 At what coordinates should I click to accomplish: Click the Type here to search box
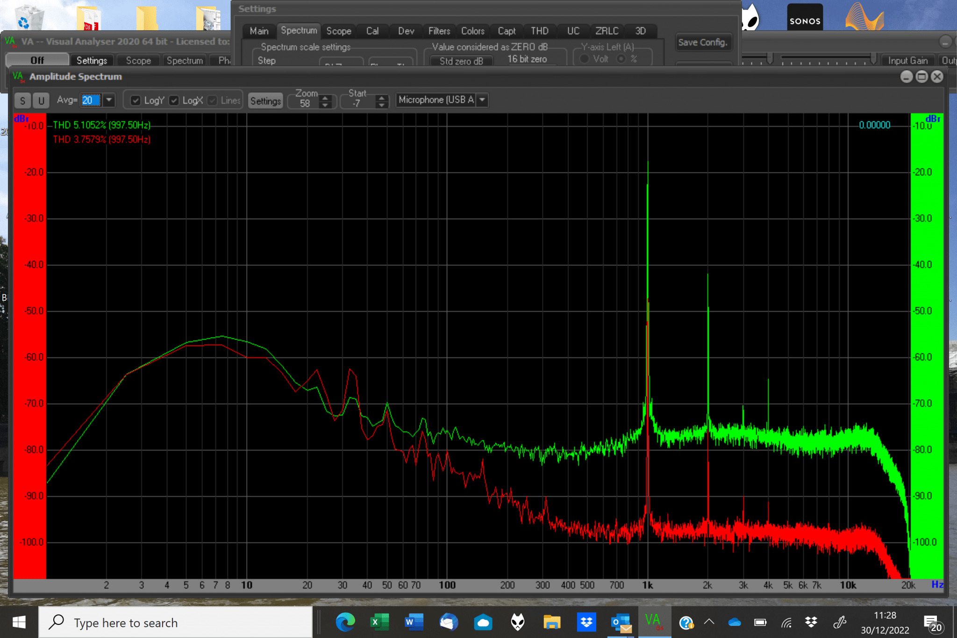pos(175,622)
